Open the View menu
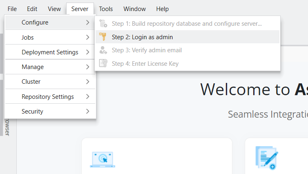This screenshot has height=174, width=308. 54,9
